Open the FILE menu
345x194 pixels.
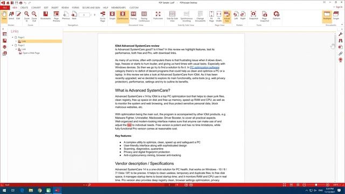(x=5, y=8)
